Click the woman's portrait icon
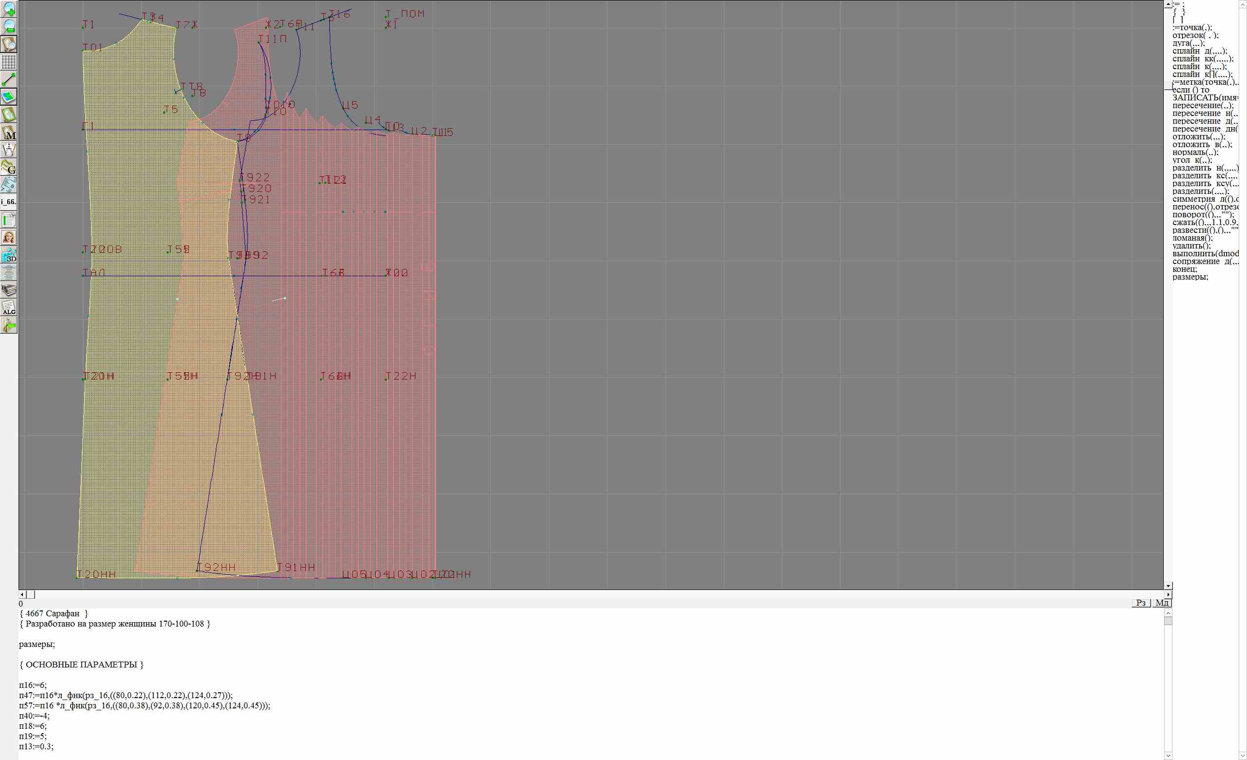Image resolution: width=1247 pixels, height=760 pixels. (x=9, y=237)
